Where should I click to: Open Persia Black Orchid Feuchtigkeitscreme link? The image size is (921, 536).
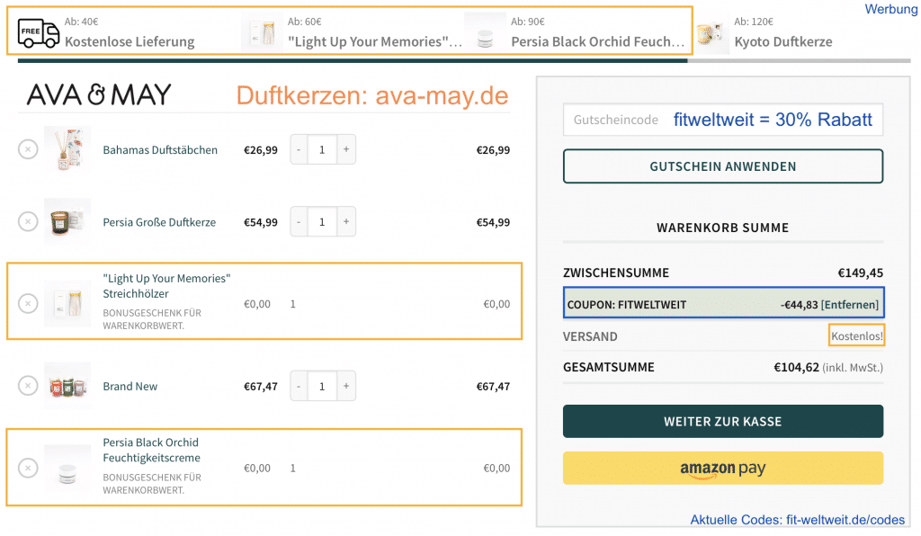[x=151, y=450]
